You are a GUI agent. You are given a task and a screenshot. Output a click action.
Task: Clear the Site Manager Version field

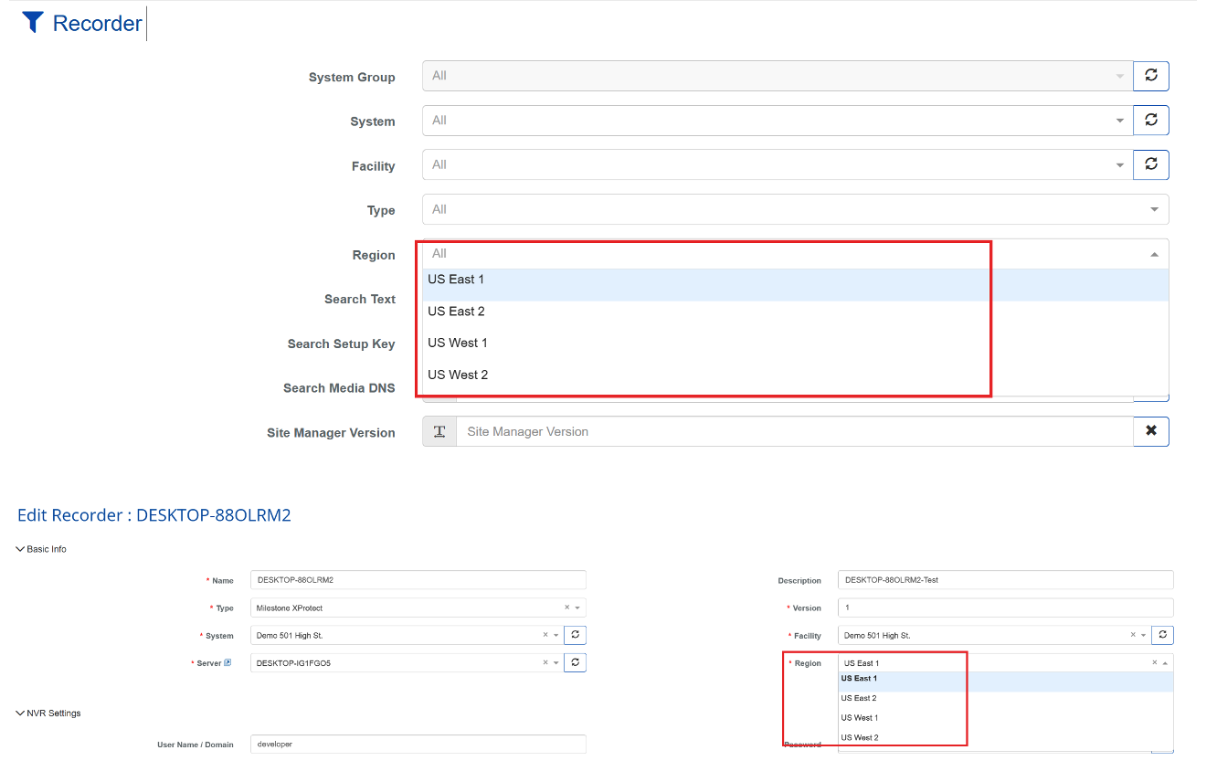1150,431
